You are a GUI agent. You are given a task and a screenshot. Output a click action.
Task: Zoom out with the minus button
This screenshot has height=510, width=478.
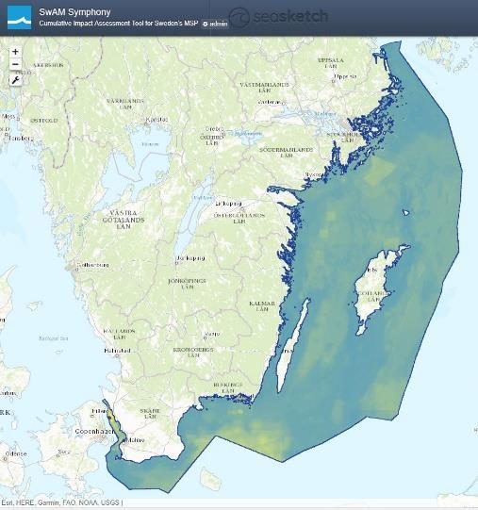(x=15, y=64)
